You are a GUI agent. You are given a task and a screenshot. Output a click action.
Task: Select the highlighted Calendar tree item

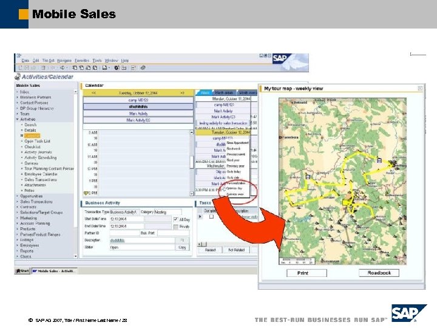pos(32,136)
